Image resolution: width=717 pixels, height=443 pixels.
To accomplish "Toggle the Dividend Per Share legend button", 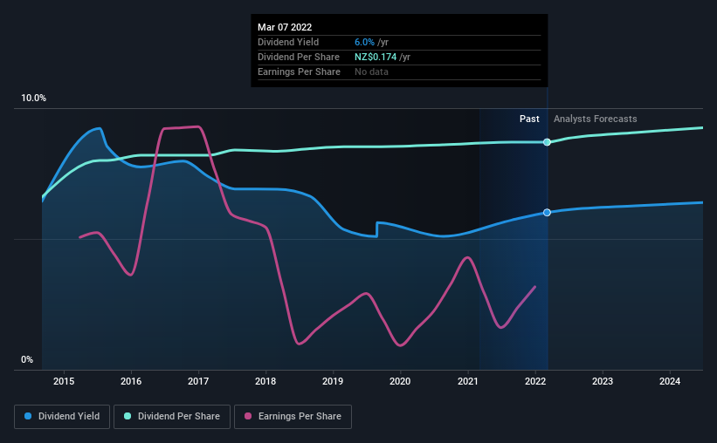I will 172,417.
